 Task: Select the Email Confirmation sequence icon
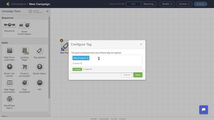pos(24,25)
